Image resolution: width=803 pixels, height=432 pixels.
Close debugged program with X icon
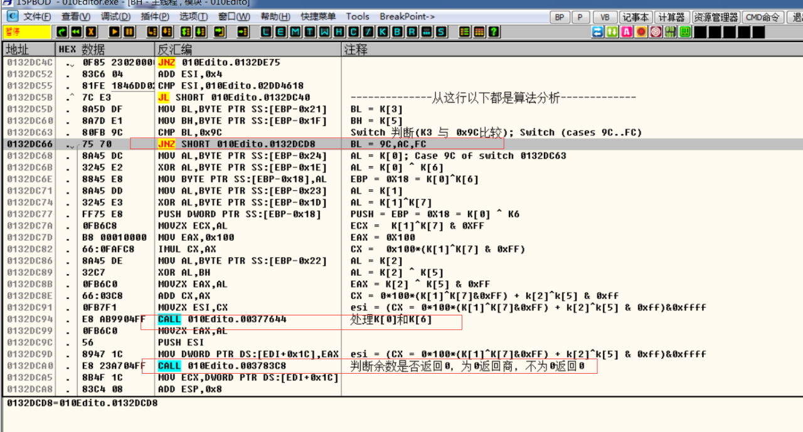pos(91,31)
